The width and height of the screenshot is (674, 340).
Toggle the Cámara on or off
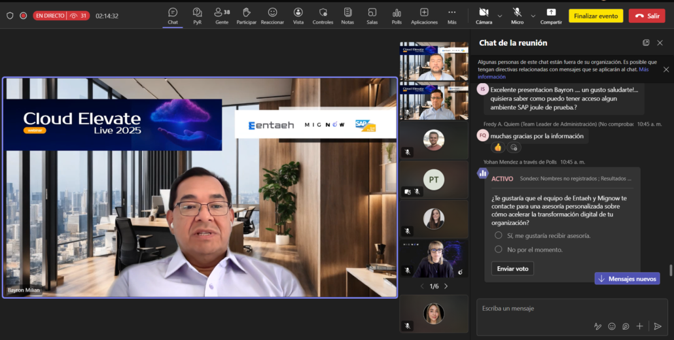(484, 15)
